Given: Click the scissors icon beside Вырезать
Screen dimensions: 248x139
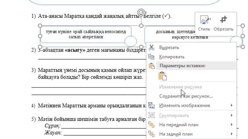Looking at the screenshot, I should (x=152, y=47).
